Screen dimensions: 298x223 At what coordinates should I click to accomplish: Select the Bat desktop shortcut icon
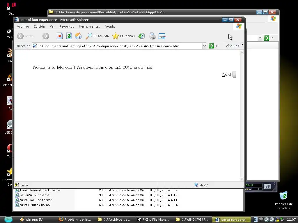pos(11,9)
